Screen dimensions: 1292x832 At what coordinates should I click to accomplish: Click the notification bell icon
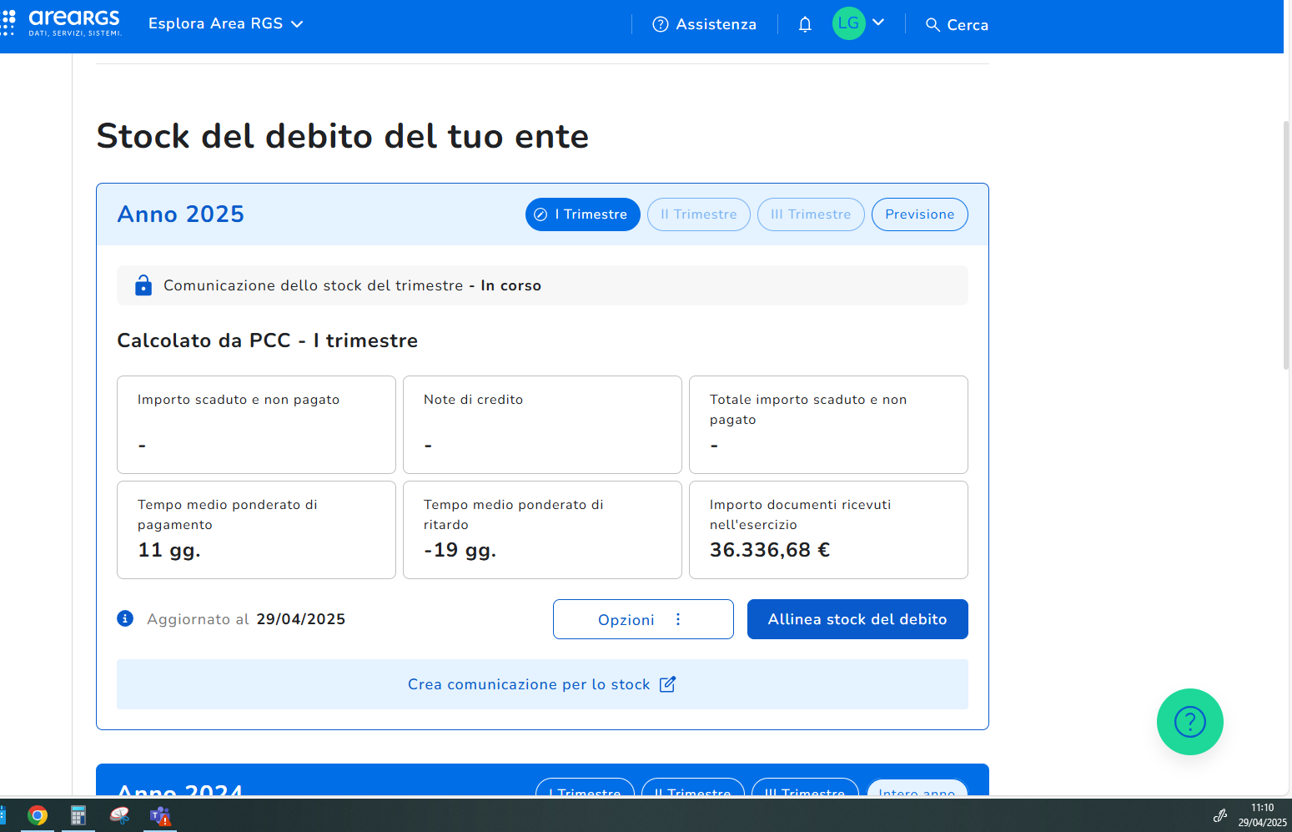[x=805, y=24]
